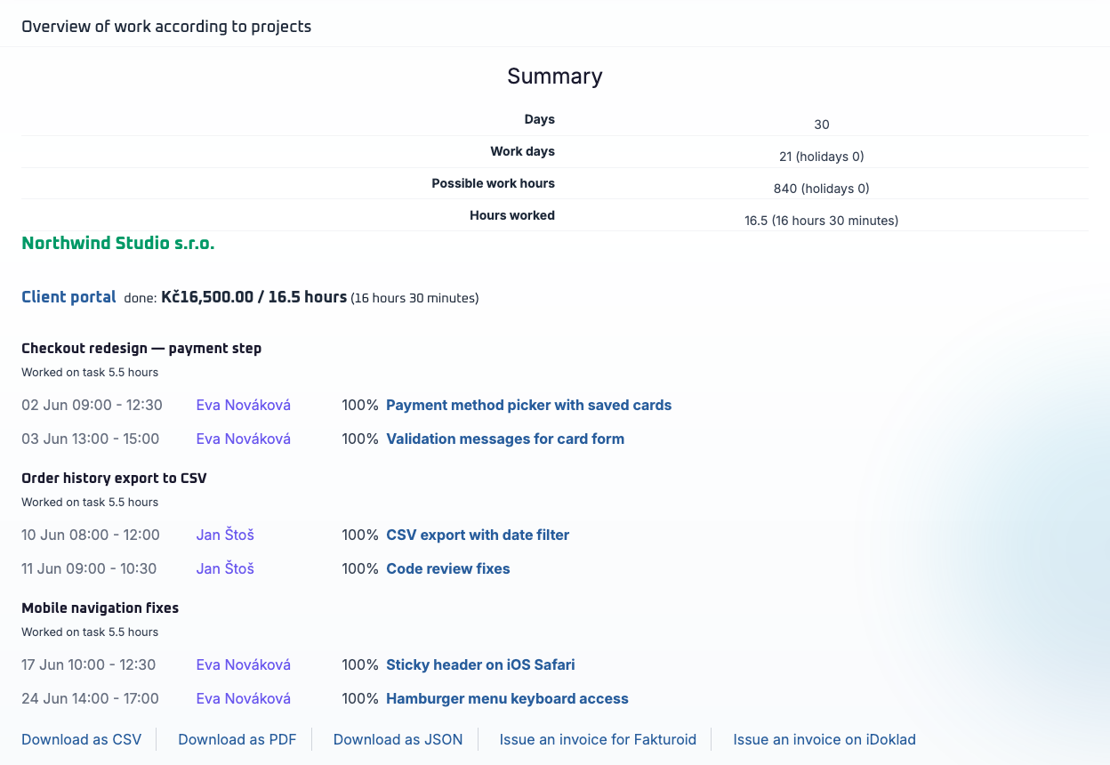Click the Hours worked label
The width and height of the screenshot is (1110, 765).
(512, 215)
